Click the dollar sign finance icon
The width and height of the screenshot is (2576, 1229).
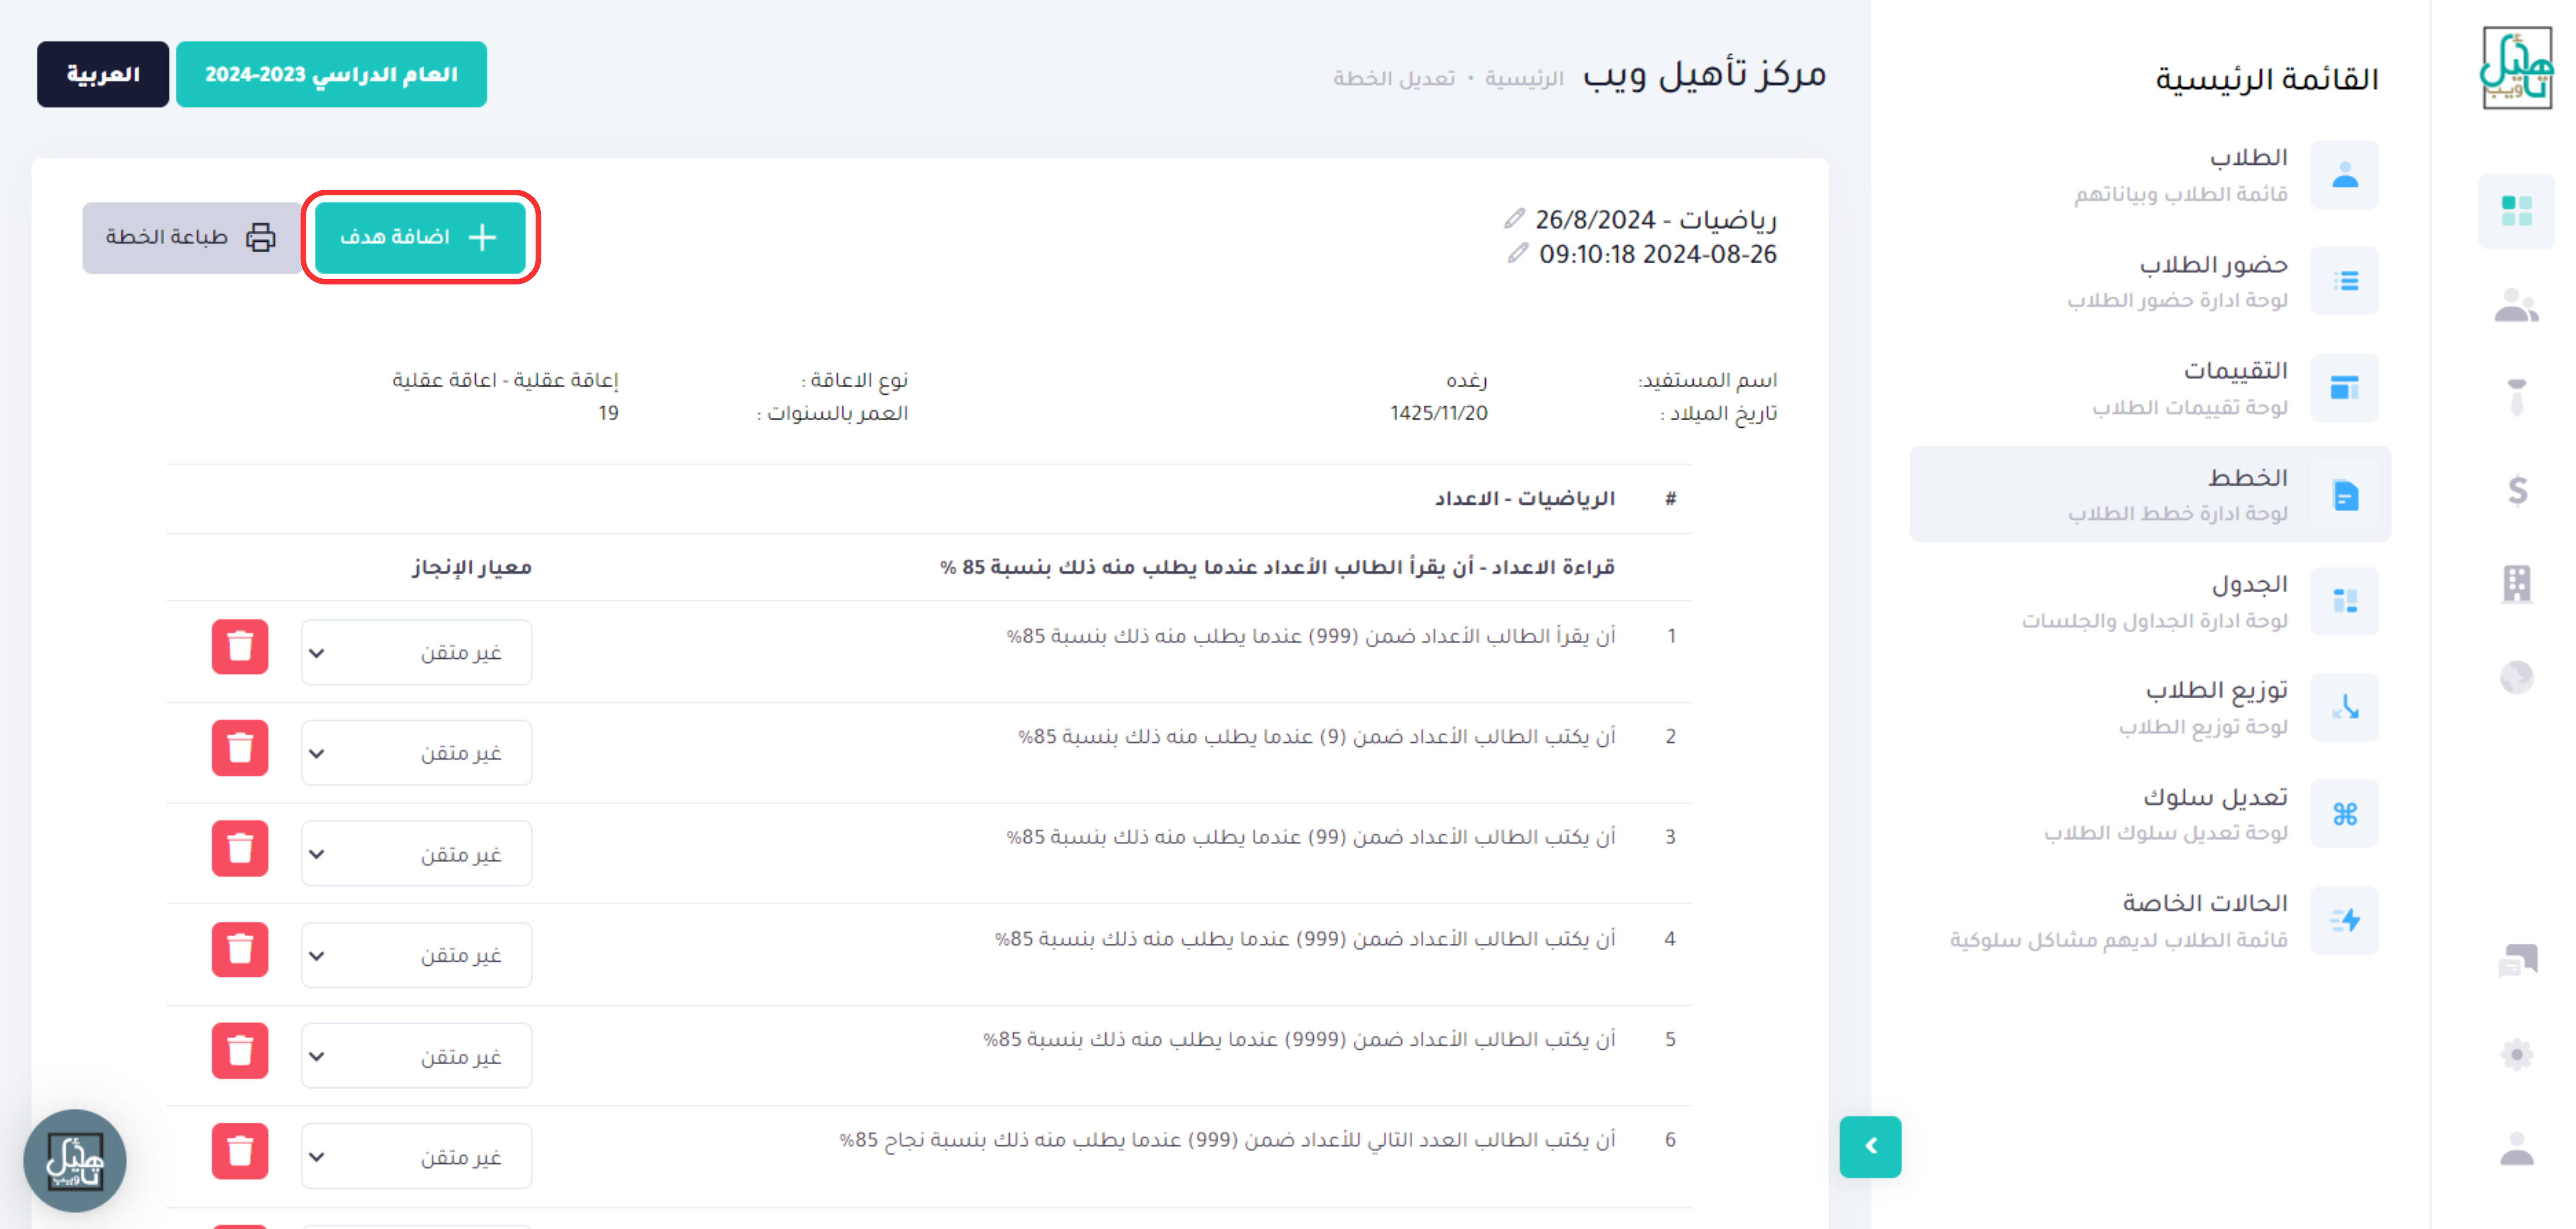tap(2517, 490)
